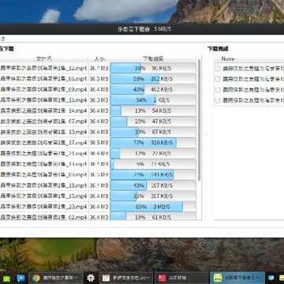
Task: Open the settings gear in the taskbar
Action: 91,278
